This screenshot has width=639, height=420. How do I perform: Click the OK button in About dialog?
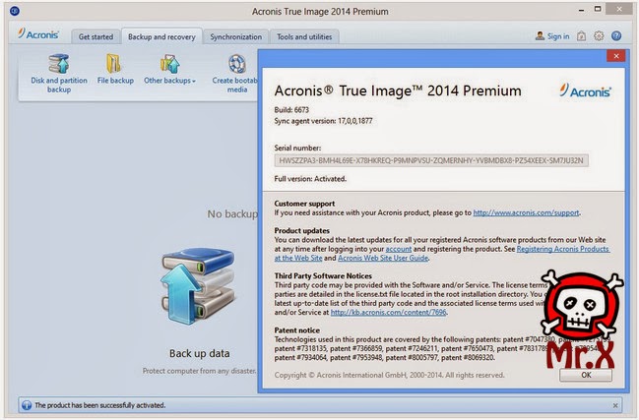tap(586, 375)
